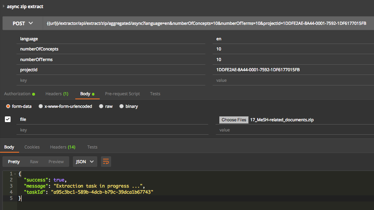The width and height of the screenshot is (374, 210).
Task: Click the wrap lines icon in response toolbar
Action: 106,162
